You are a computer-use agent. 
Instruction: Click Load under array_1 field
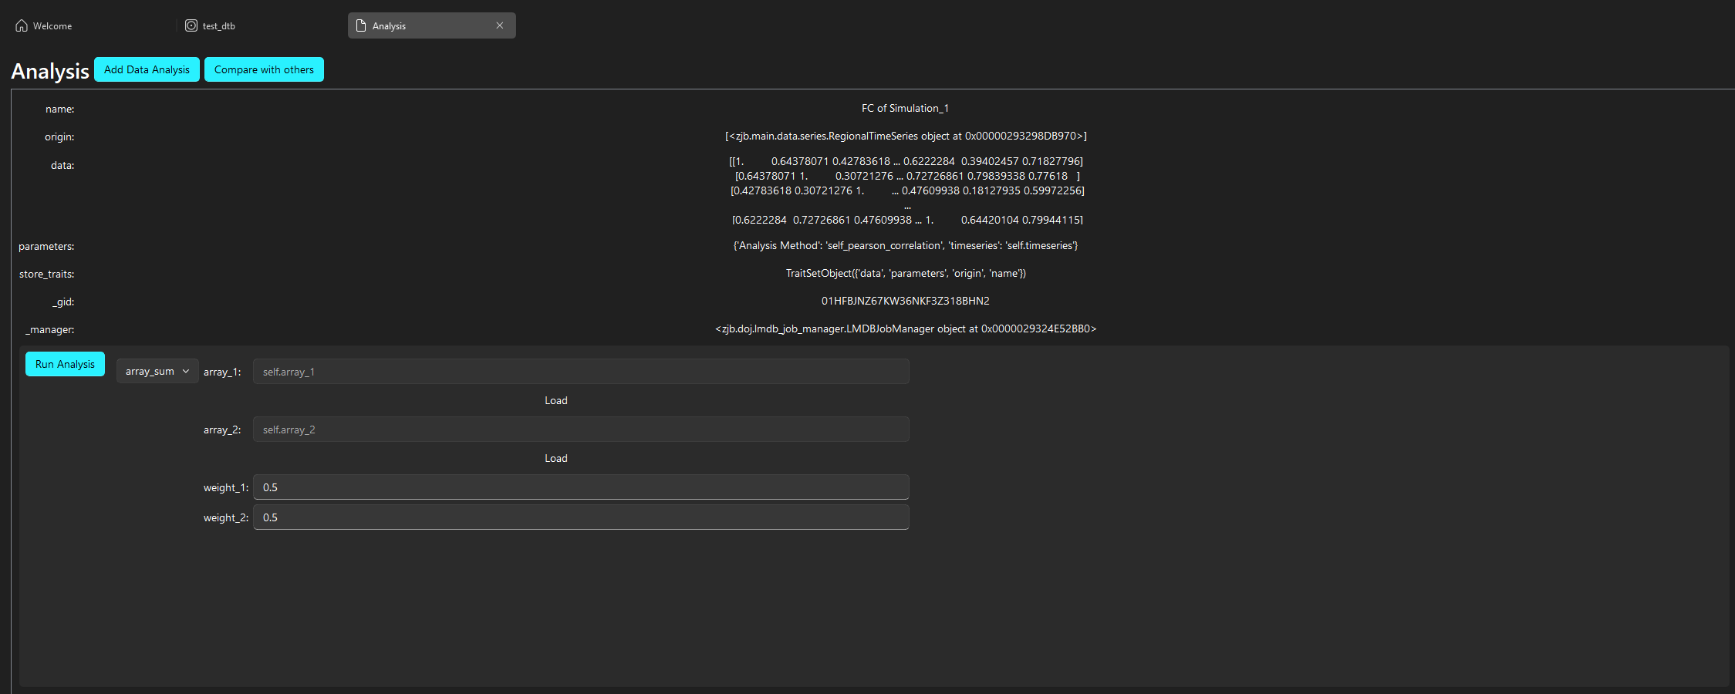[x=556, y=400]
